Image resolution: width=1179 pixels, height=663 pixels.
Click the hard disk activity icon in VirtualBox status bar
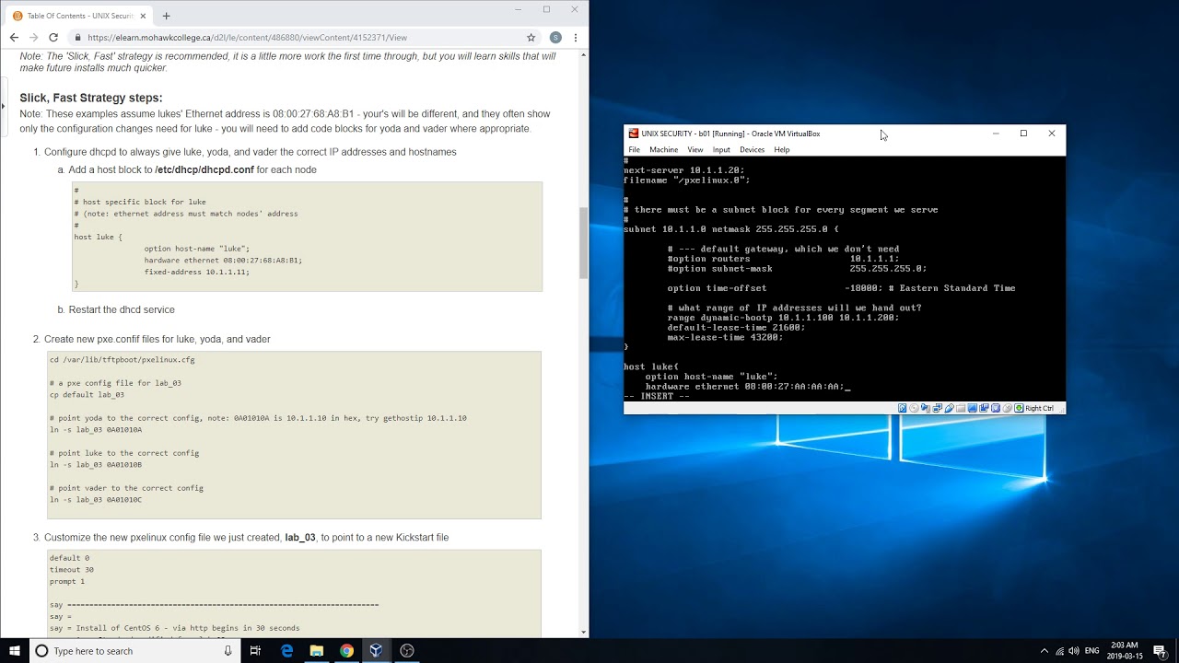903,408
